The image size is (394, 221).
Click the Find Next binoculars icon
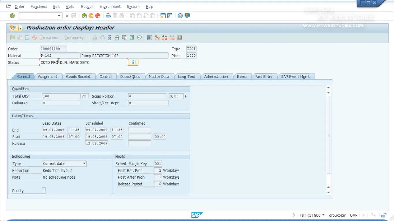click(122, 16)
